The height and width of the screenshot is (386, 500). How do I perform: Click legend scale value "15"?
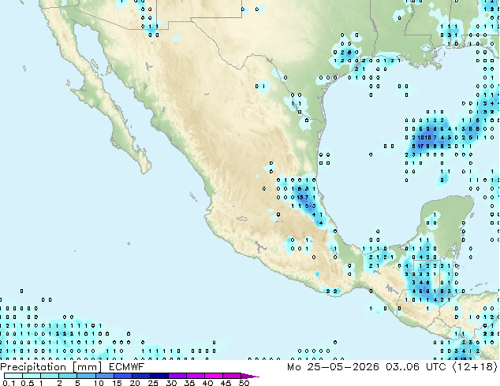pyautogui.click(x=117, y=383)
